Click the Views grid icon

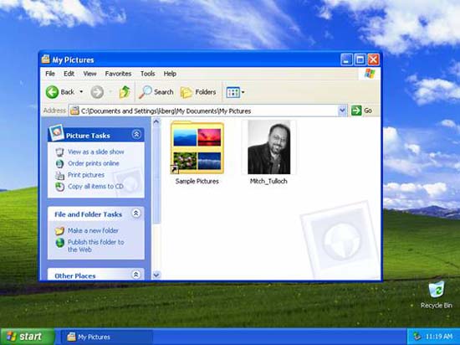[x=233, y=92]
